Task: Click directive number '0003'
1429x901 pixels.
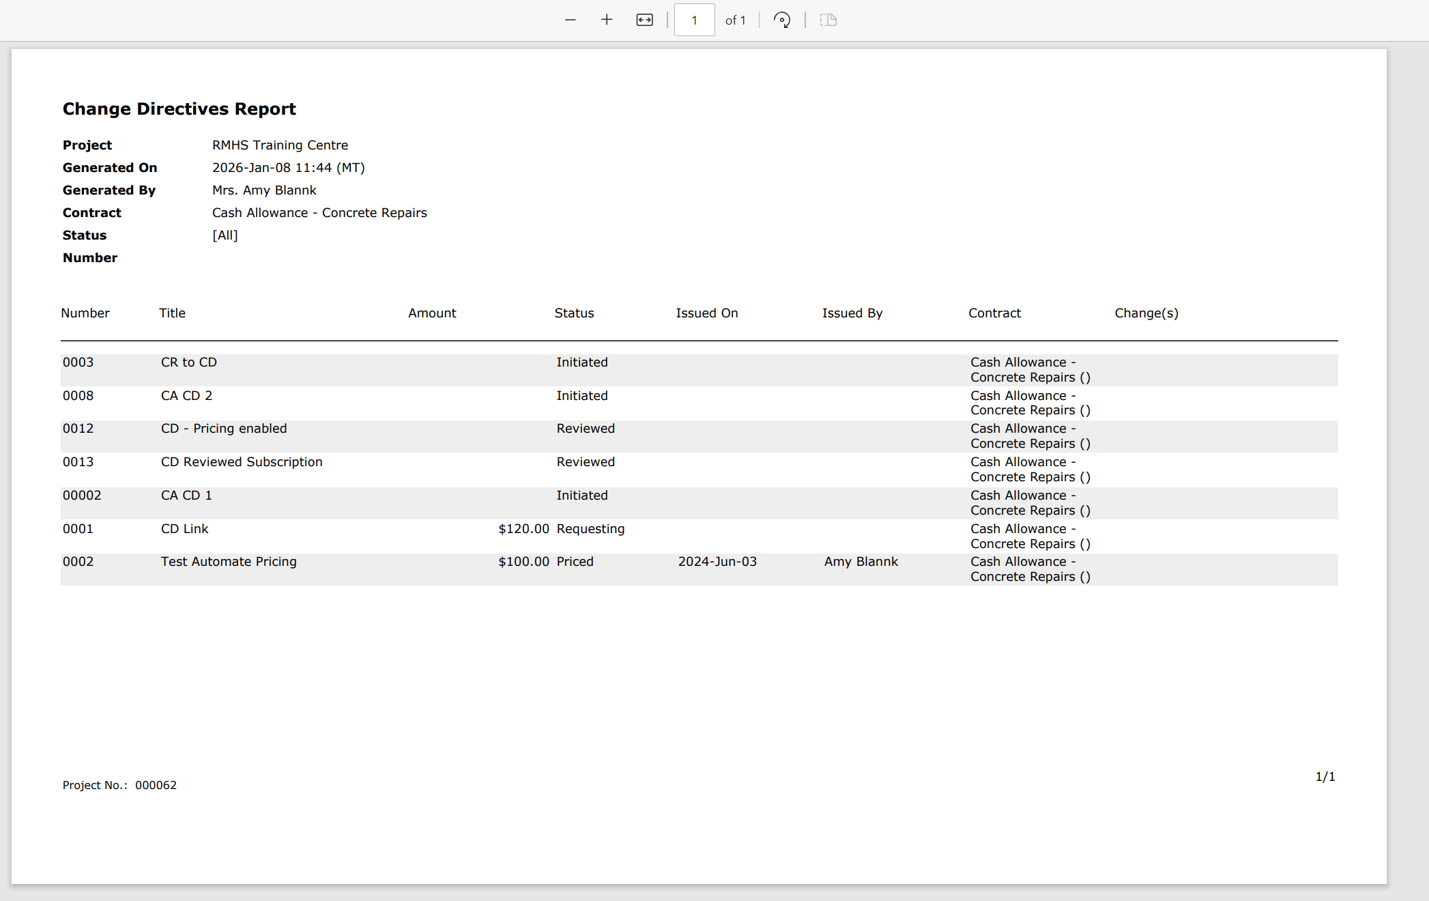Action: tap(78, 362)
